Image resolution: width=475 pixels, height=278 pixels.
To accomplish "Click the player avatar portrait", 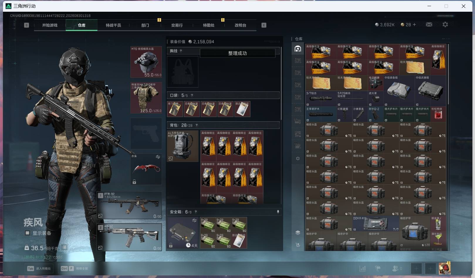I will coord(444,268).
